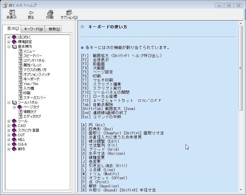Click the ページタブ book icon
Image resolution: width=246 pixels, height=195 pixels.
[x=19, y=107]
